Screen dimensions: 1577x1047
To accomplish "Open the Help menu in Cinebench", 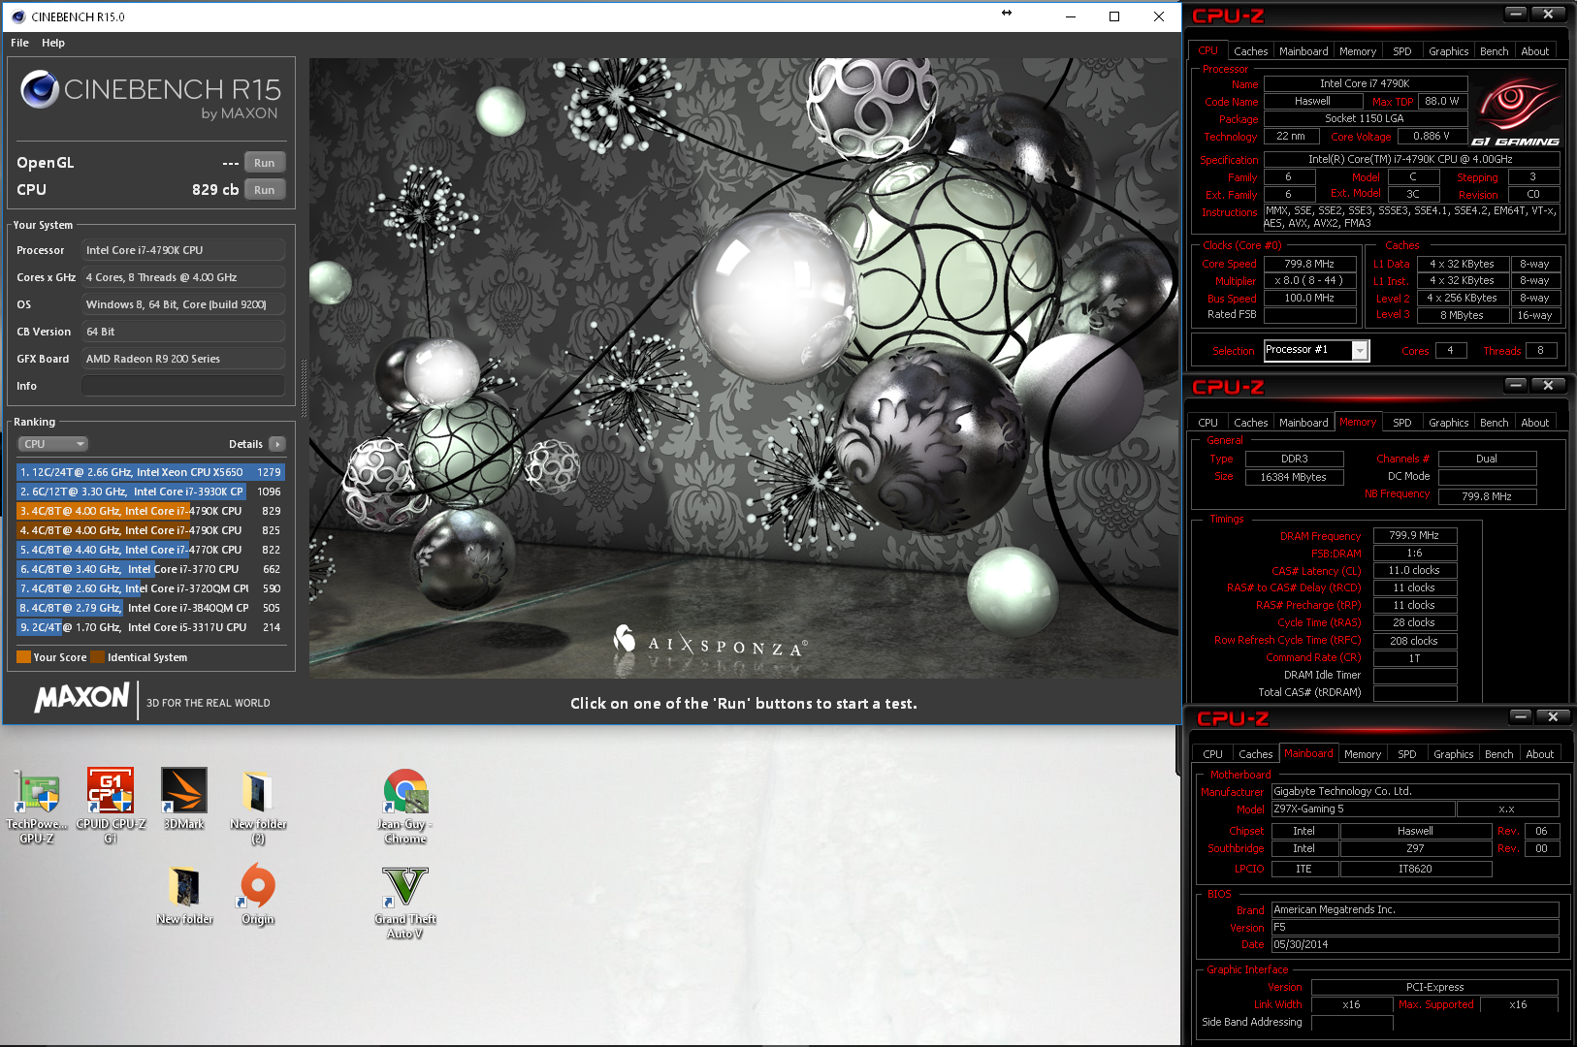I will click(53, 43).
